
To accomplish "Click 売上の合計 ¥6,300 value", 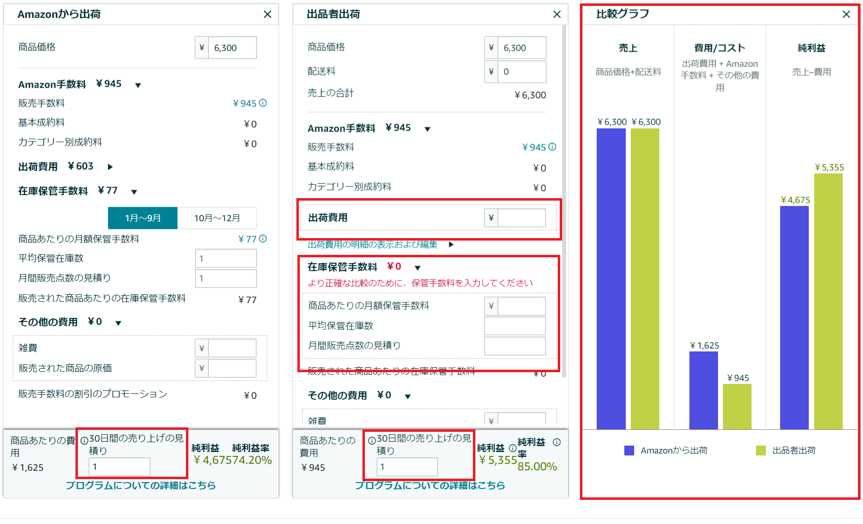I will 530,95.
